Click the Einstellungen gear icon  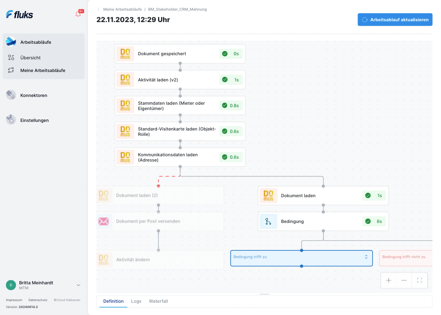pyautogui.click(x=11, y=120)
